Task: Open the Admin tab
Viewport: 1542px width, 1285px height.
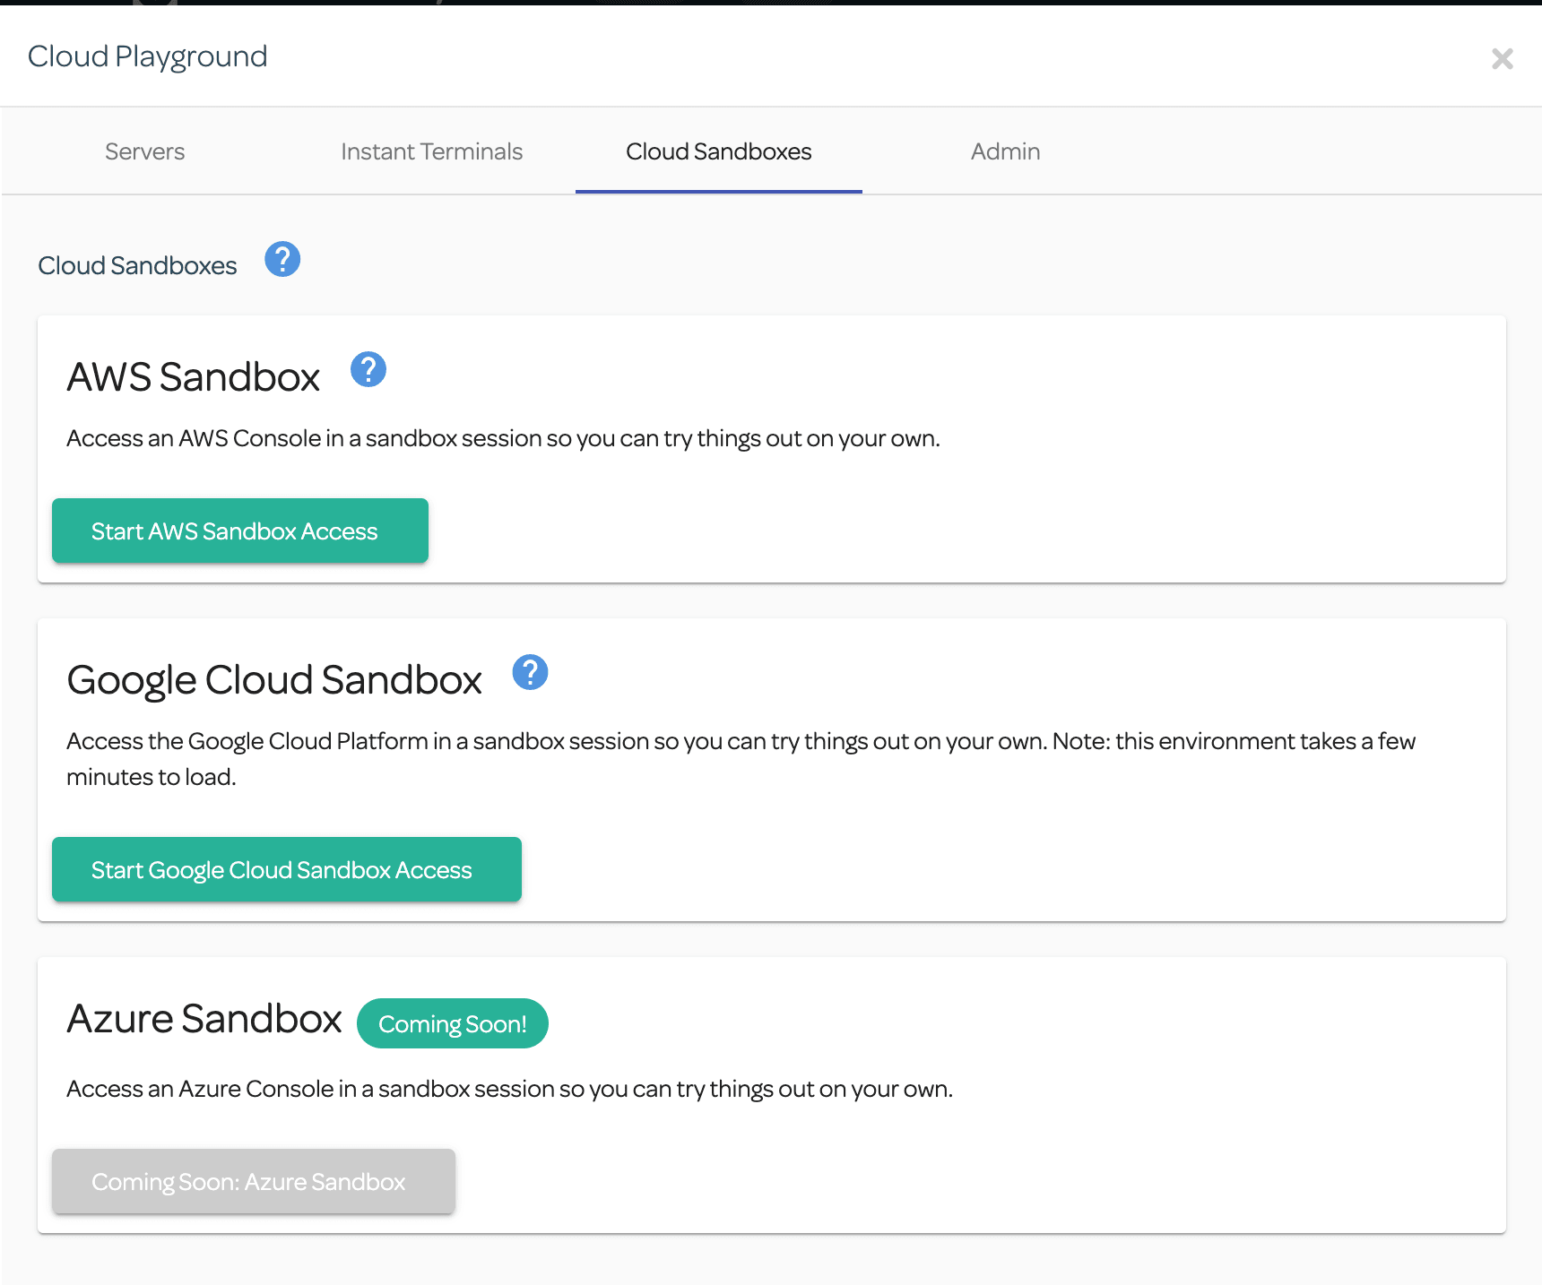Action: click(x=1006, y=151)
